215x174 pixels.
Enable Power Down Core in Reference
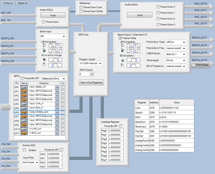tap(81, 7)
